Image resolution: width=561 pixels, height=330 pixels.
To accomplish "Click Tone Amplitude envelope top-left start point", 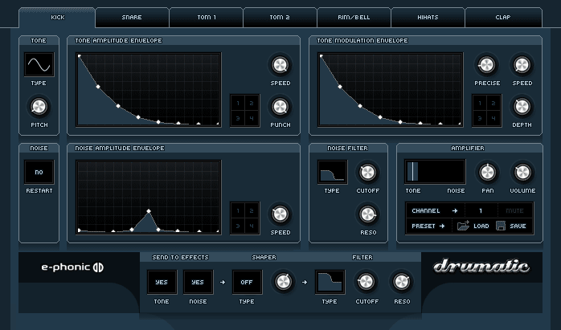I will click(79, 55).
